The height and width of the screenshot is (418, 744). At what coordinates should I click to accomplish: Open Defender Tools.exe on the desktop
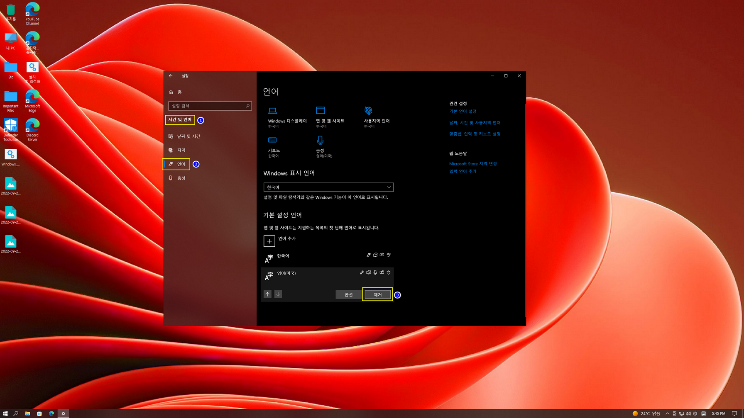pyautogui.click(x=11, y=130)
